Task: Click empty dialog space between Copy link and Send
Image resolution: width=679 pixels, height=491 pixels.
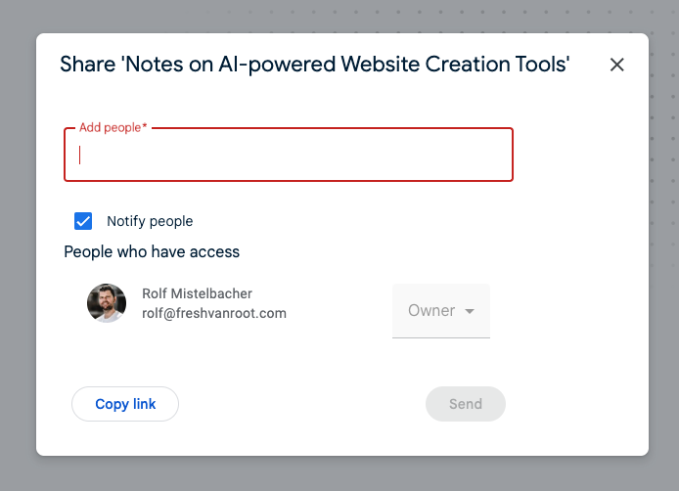Action: click(302, 404)
